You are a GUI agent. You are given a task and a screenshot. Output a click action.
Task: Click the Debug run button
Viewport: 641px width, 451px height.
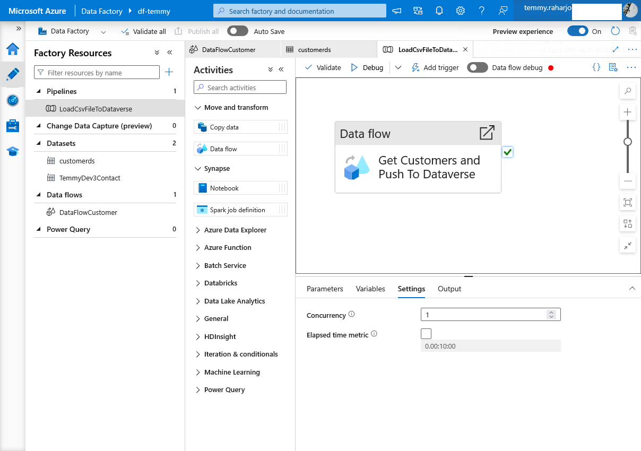click(x=367, y=67)
